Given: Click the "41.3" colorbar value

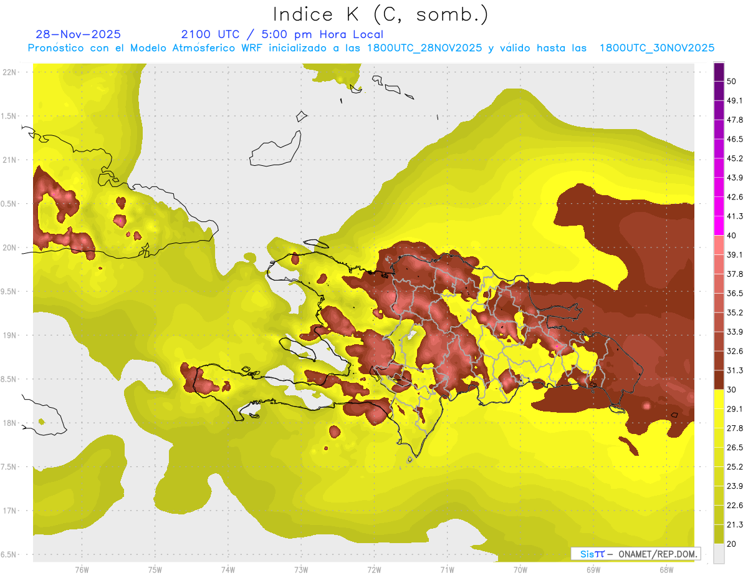Looking at the screenshot, I should click(735, 216).
